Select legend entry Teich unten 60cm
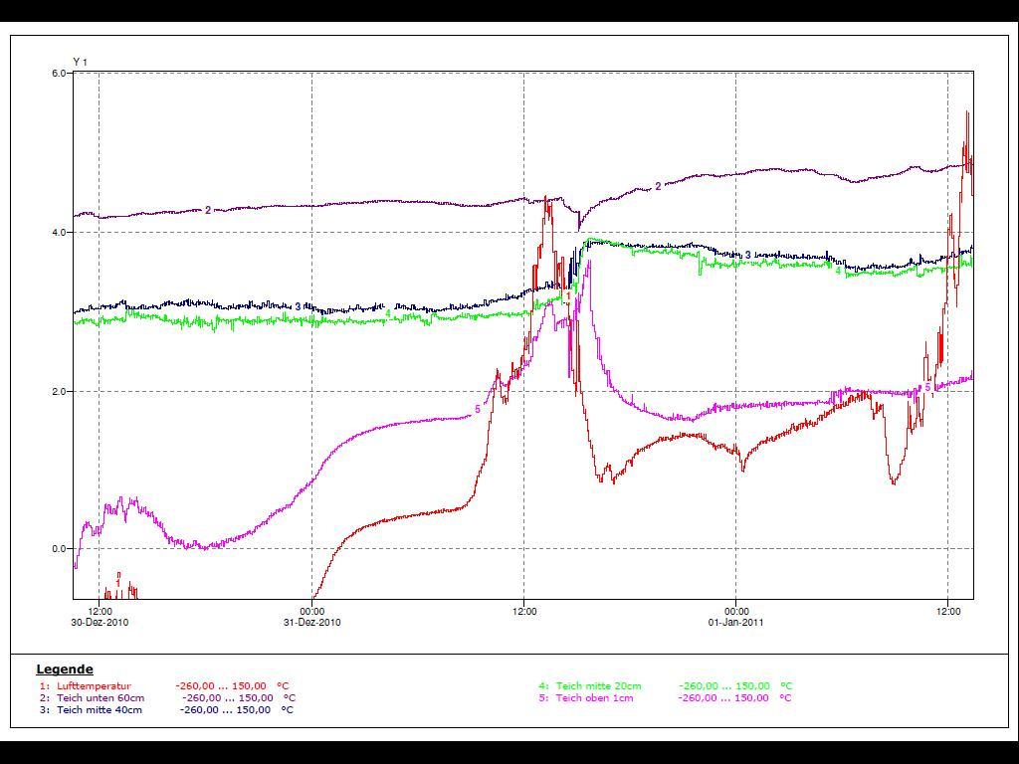 point(100,697)
